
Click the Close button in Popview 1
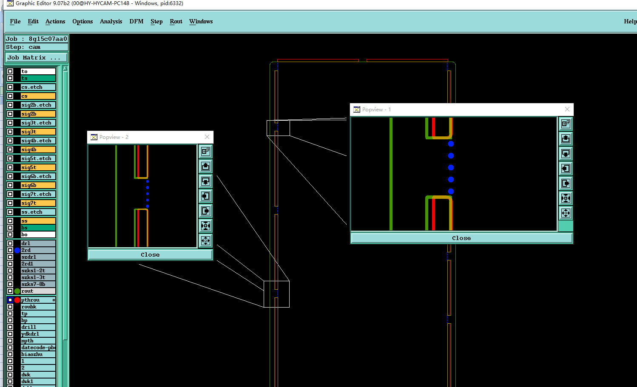click(461, 238)
